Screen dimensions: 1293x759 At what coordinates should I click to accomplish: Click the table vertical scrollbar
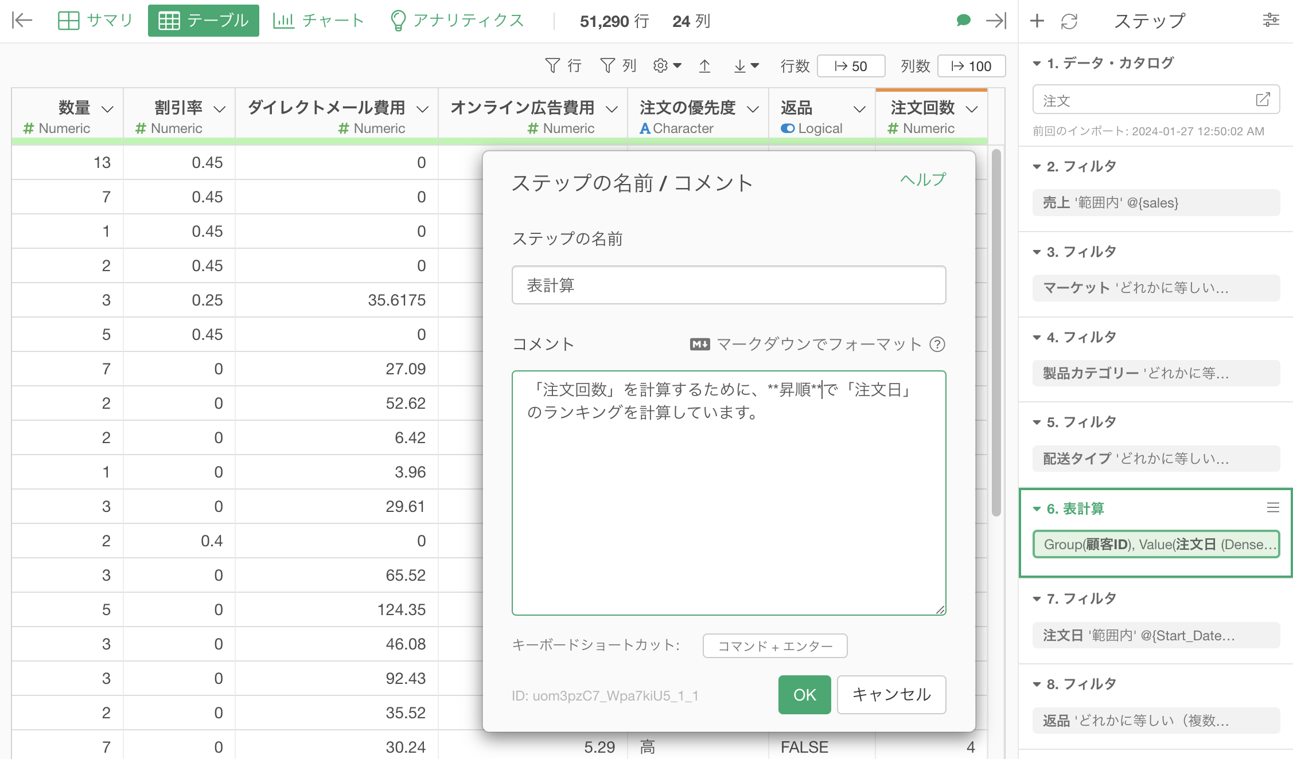[996, 332]
